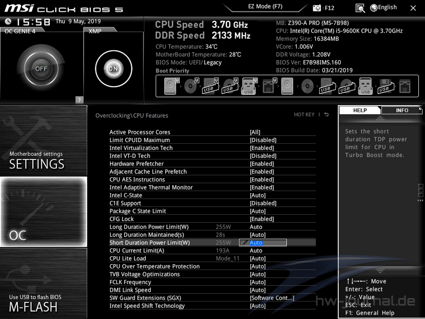Select USB hard disk boot icon without U badge
The width and height of the screenshot is (425, 319).
coord(327,86)
